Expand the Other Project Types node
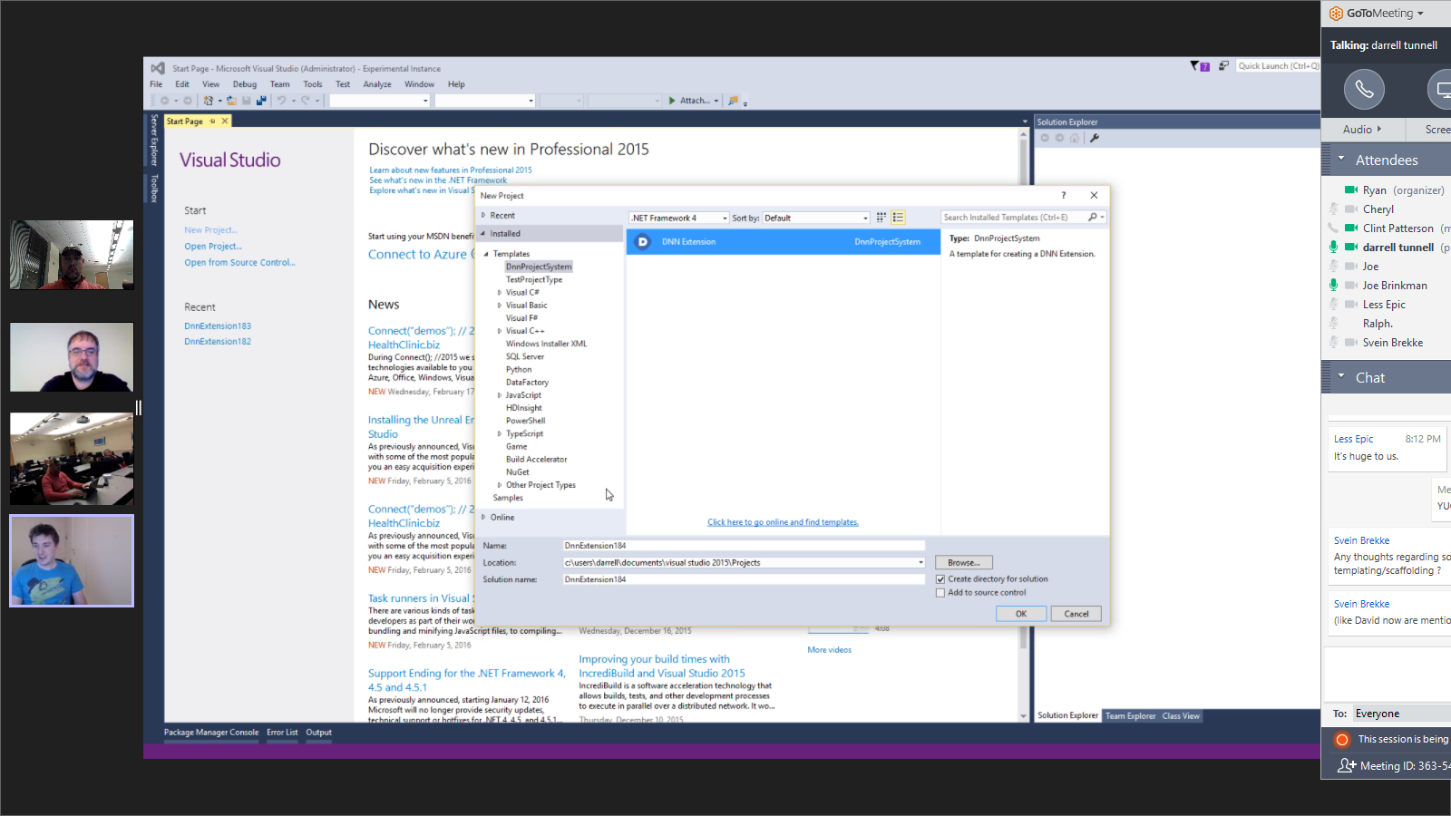The image size is (1451, 816). click(500, 485)
